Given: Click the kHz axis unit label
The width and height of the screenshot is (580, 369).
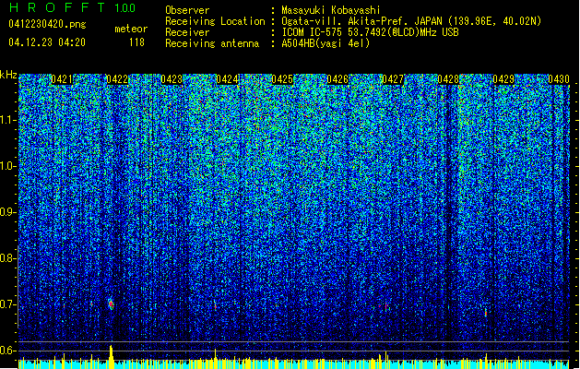Looking at the screenshot, I should coord(8,75).
